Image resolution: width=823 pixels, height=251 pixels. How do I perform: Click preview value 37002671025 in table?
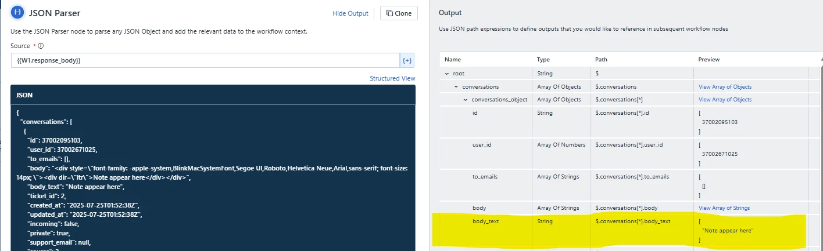[x=720, y=154]
